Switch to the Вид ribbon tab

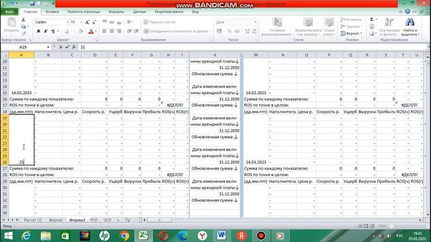[195, 12]
